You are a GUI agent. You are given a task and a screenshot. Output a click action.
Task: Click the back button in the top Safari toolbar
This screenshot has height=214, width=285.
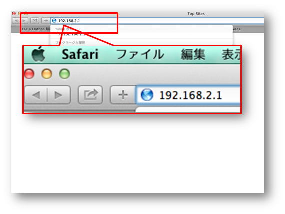click(16, 21)
